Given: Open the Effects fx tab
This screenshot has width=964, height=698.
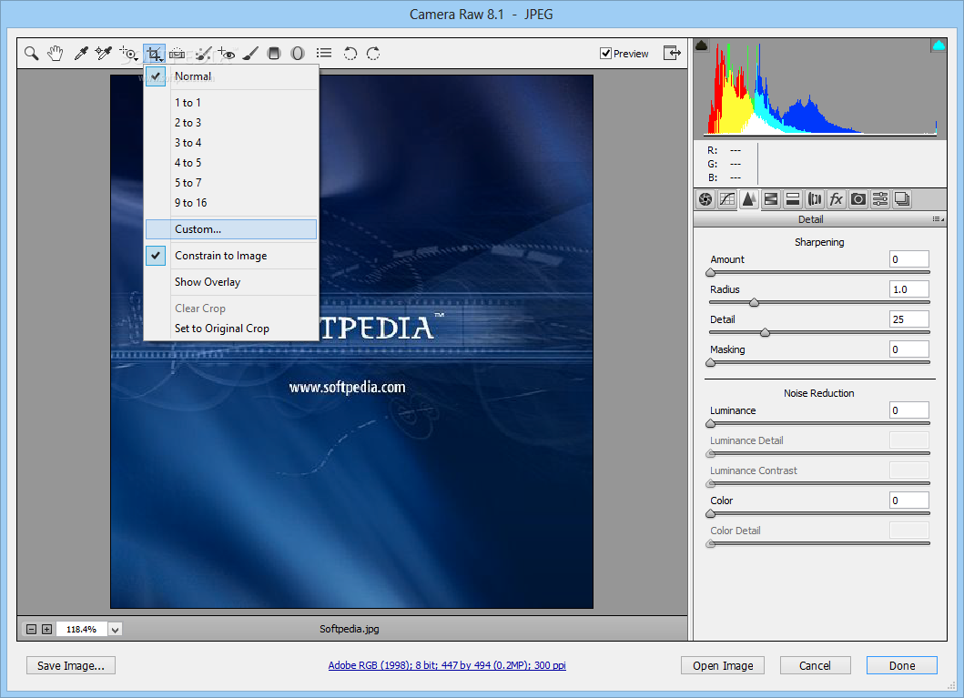Looking at the screenshot, I should [837, 199].
